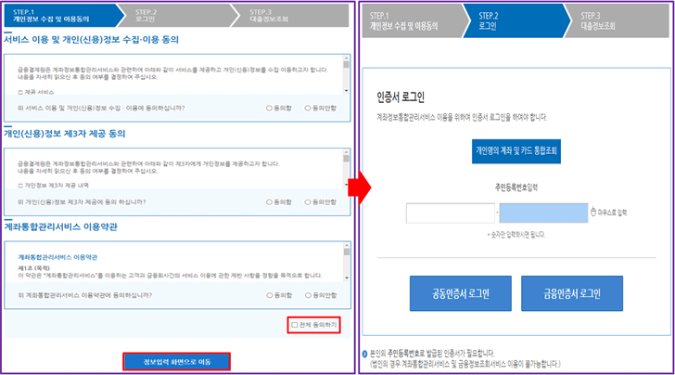Open right panel STEP.1 개인정보 수집 및 이용동의 tab

[414, 21]
